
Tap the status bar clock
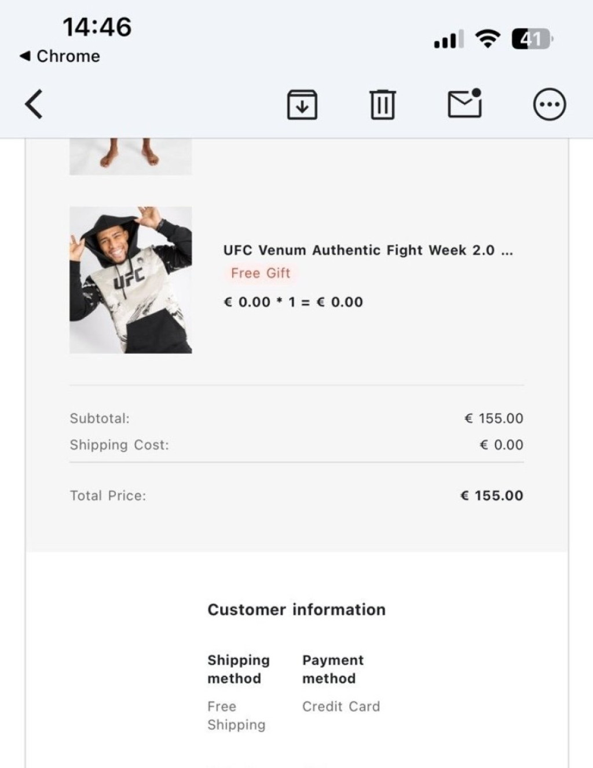coord(97,27)
